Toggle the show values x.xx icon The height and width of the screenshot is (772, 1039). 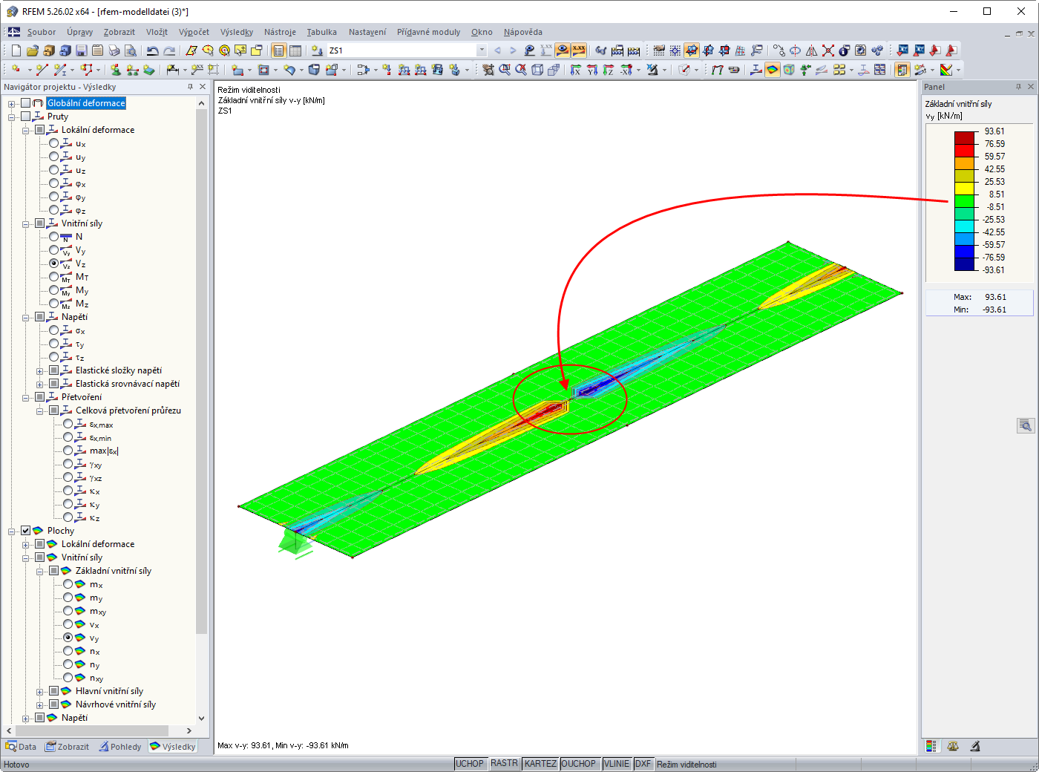(x=579, y=50)
